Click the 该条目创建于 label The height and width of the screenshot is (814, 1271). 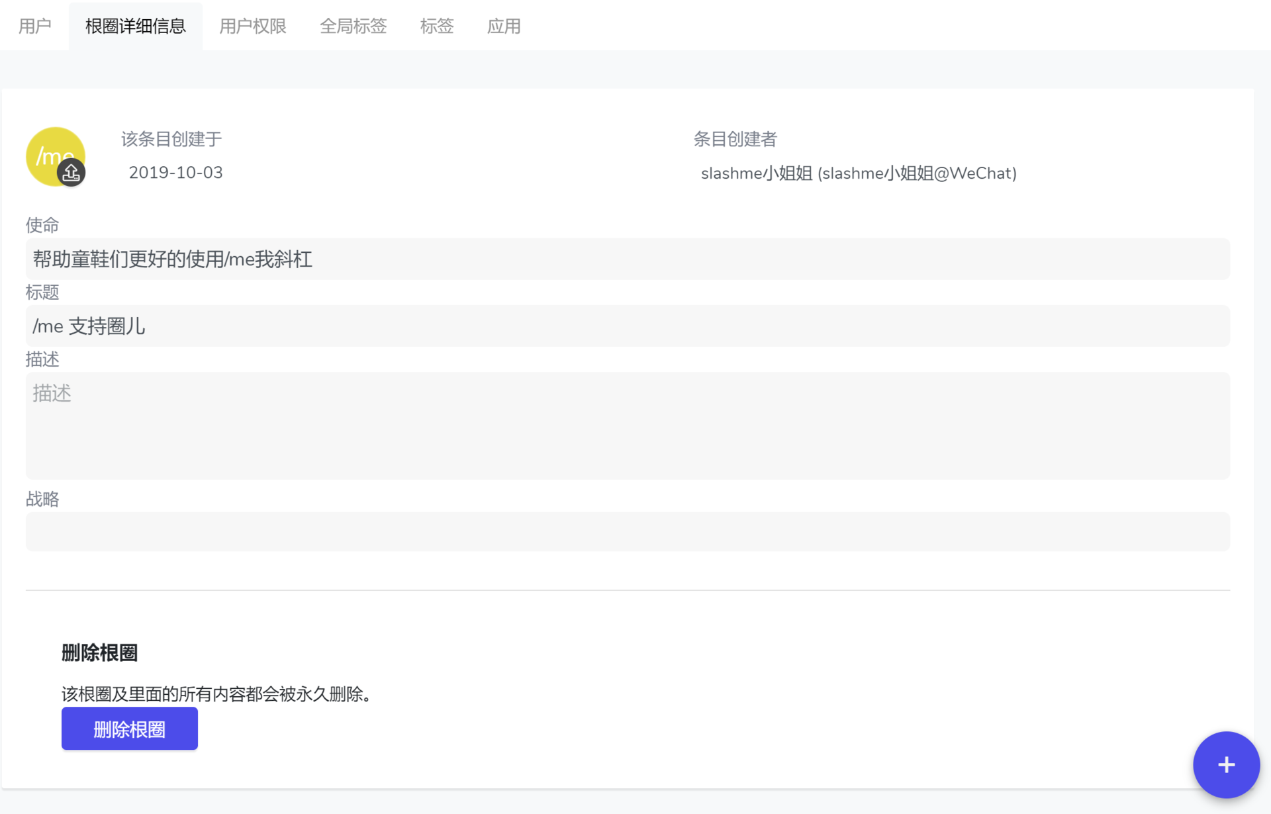click(171, 139)
